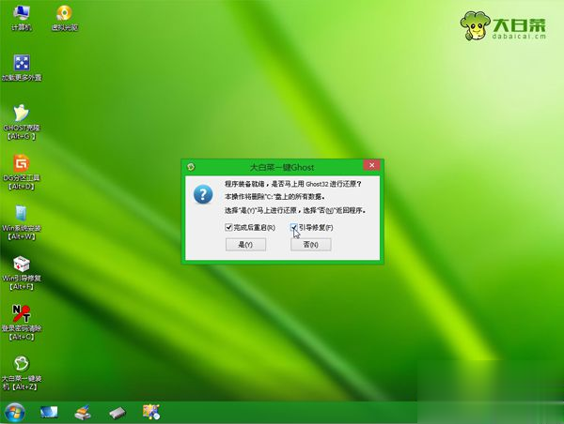Click the picture viewer taskbar icon
This screenshot has height=424, width=564.
click(x=151, y=412)
